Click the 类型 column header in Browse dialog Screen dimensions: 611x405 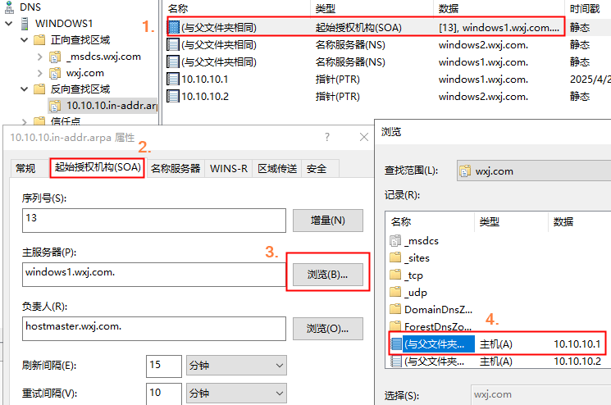(511, 221)
